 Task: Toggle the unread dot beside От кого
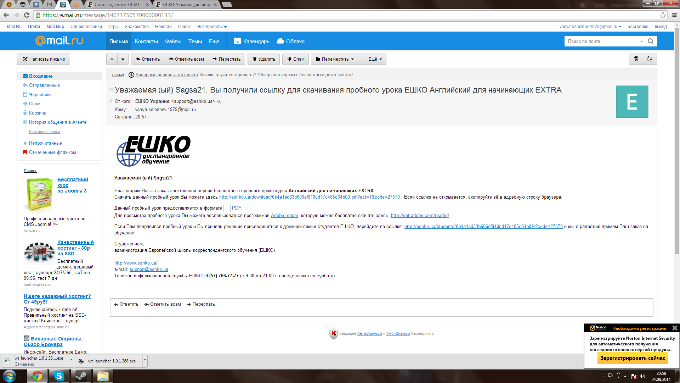[111, 101]
